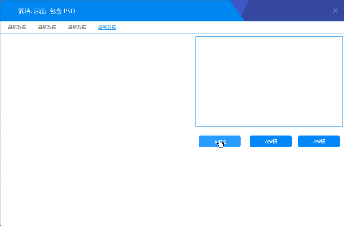Click the navigation bar below the header

coord(169,27)
